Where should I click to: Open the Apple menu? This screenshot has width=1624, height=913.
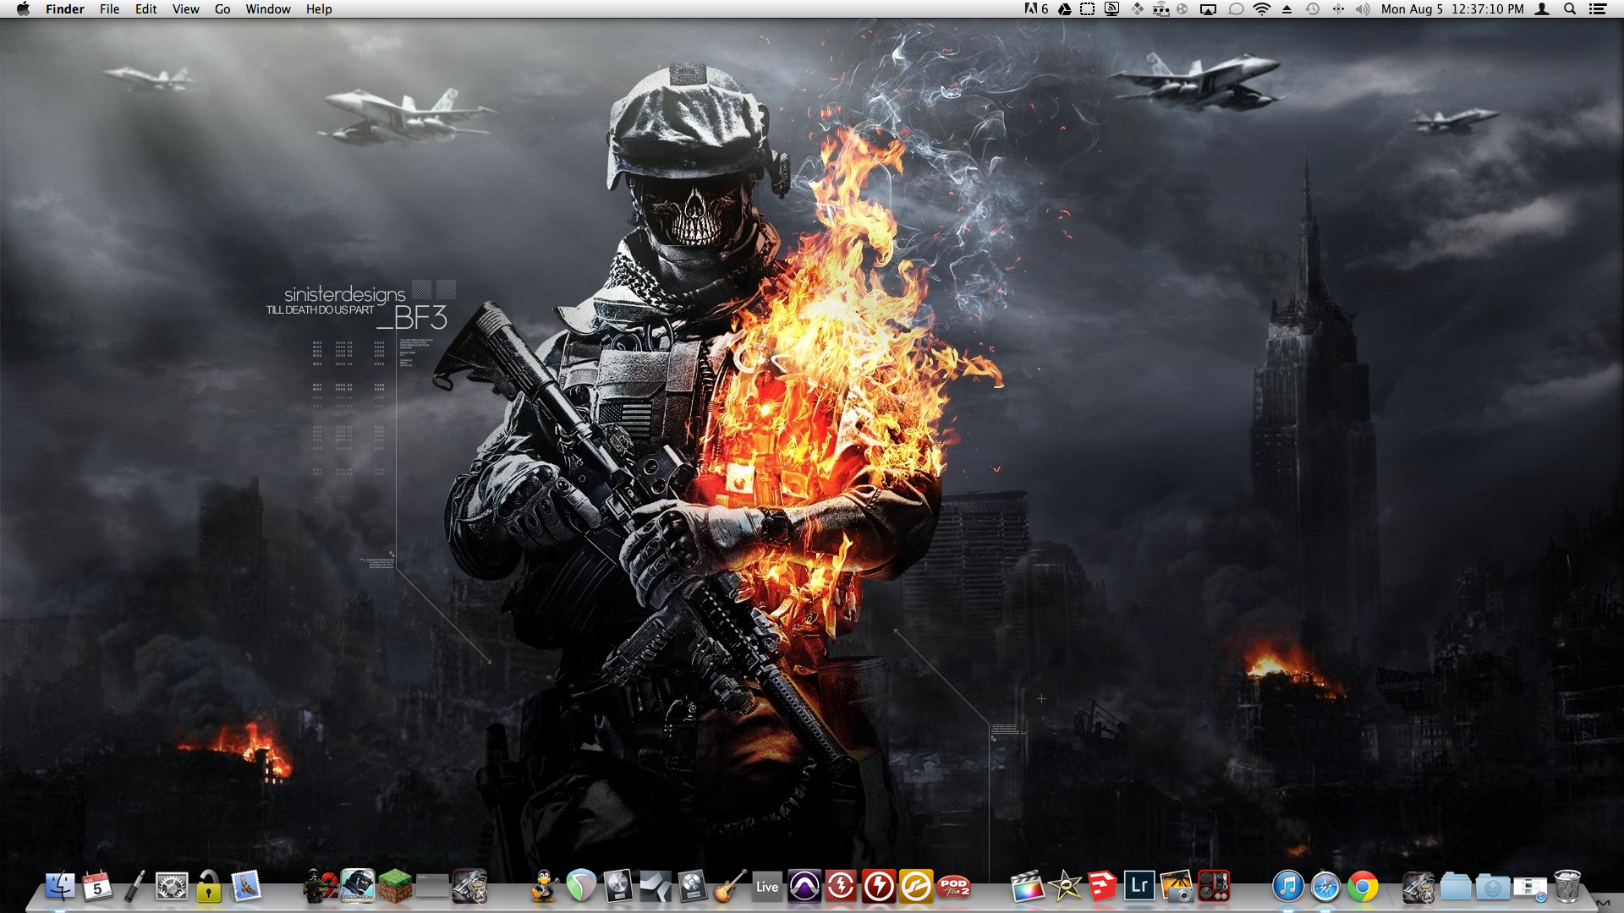click(x=23, y=9)
